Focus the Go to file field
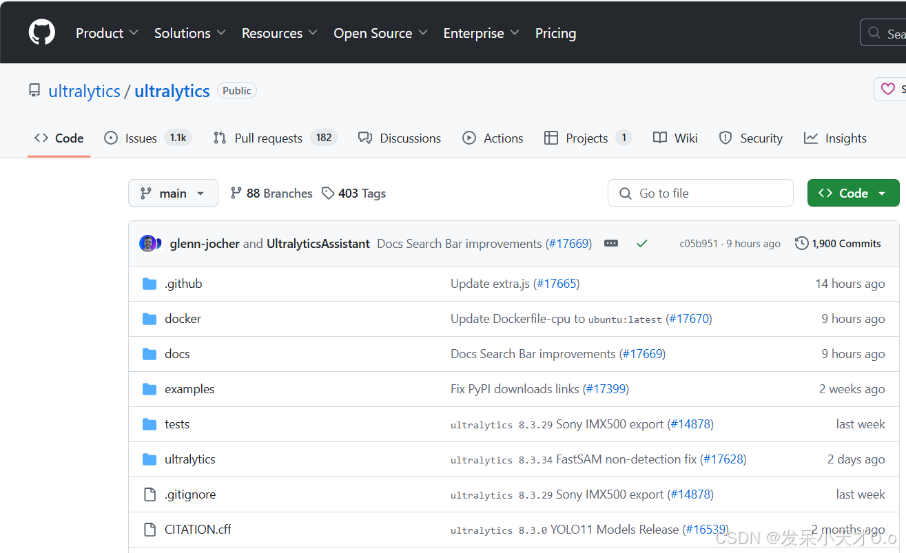This screenshot has height=553, width=906. 701,193
